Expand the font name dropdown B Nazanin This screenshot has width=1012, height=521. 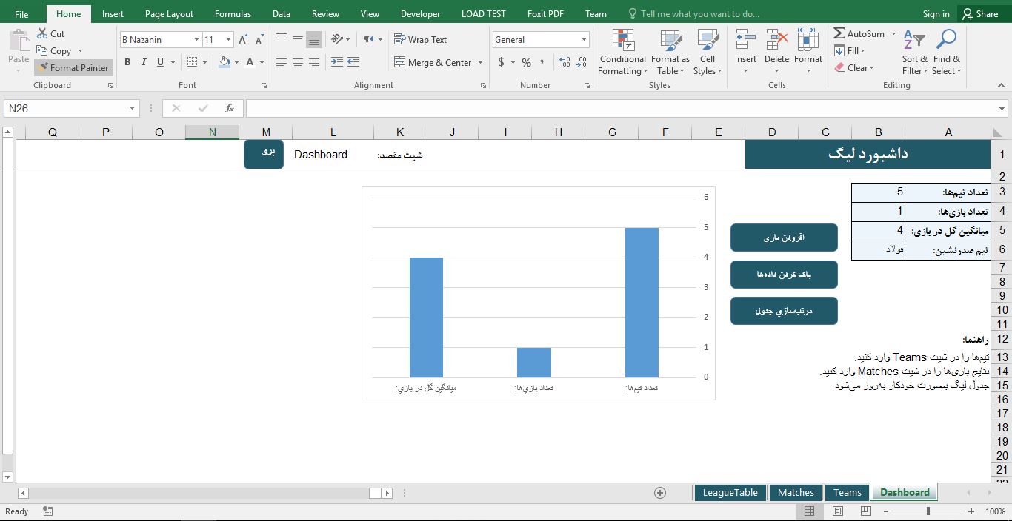196,40
